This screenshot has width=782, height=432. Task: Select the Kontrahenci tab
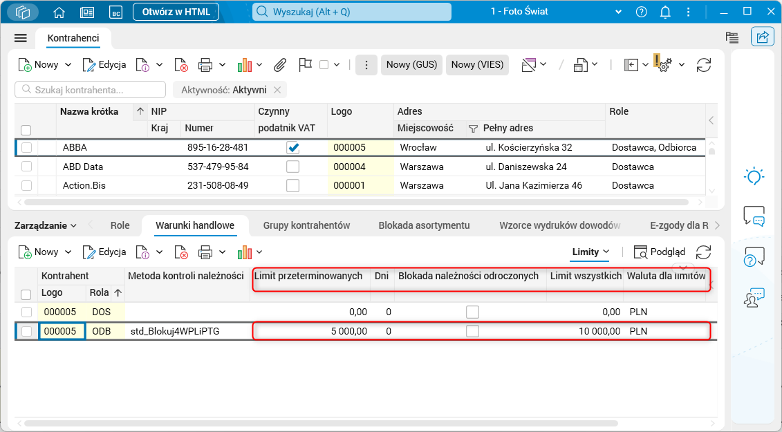click(x=73, y=38)
